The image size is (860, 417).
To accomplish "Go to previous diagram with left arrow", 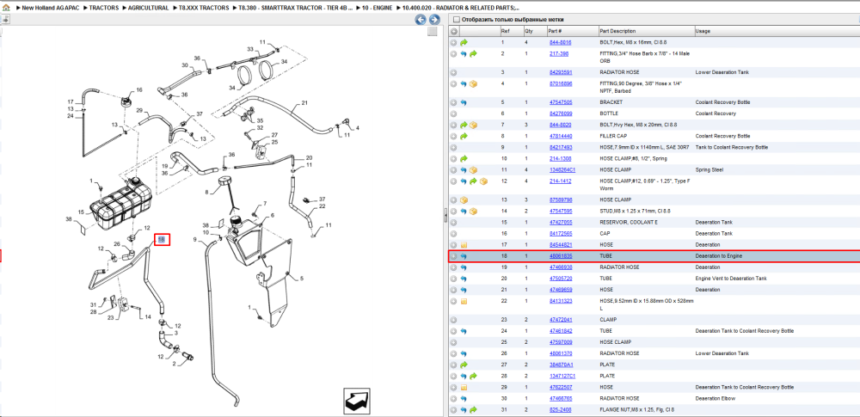I will coord(421,20).
